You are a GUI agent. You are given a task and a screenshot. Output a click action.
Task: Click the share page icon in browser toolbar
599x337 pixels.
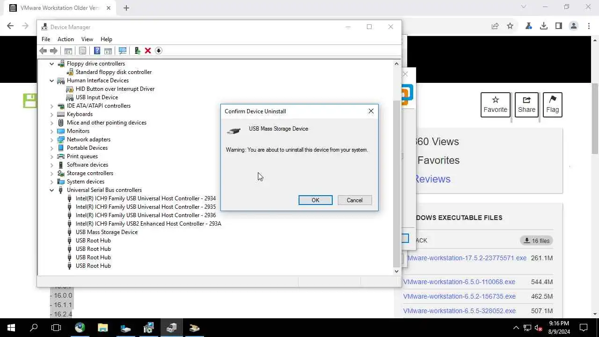pos(495,26)
